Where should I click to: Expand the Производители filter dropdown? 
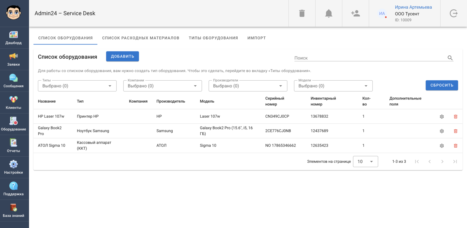tap(248, 86)
